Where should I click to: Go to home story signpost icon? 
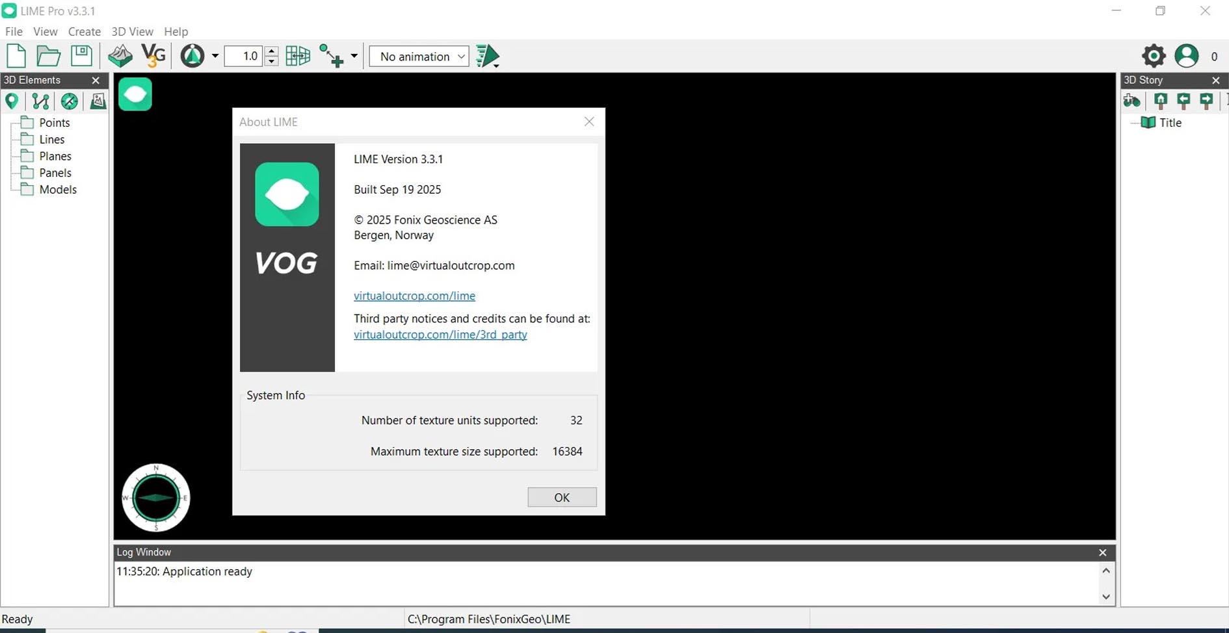click(1161, 101)
